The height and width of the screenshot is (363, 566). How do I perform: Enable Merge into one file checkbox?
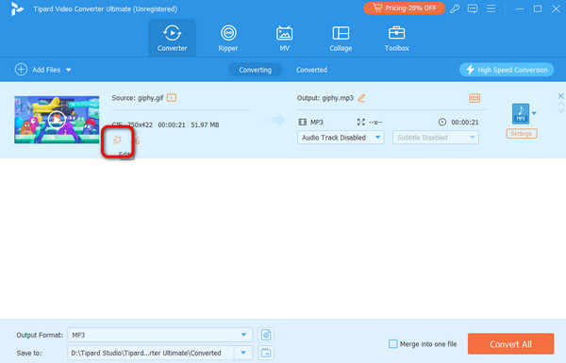[392, 344]
